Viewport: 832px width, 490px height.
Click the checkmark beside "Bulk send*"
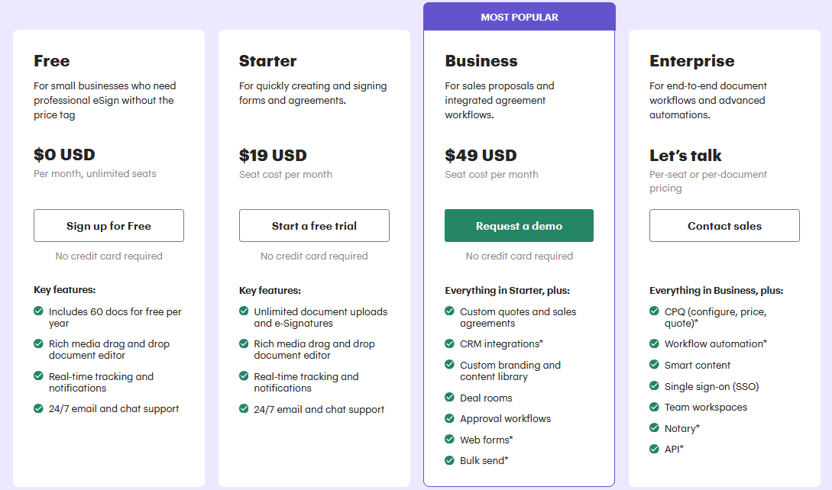point(448,460)
